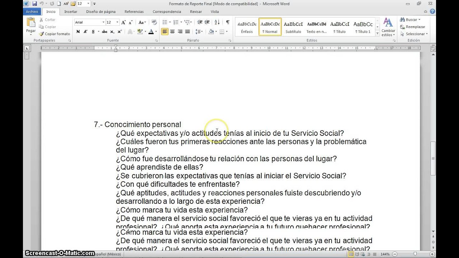The height and width of the screenshot is (258, 459).
Task: Switch to the Insertar ribbon tab
Action: click(70, 11)
